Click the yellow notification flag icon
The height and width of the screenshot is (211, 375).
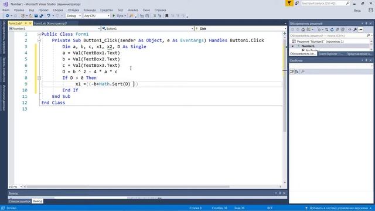[x=289, y=3]
